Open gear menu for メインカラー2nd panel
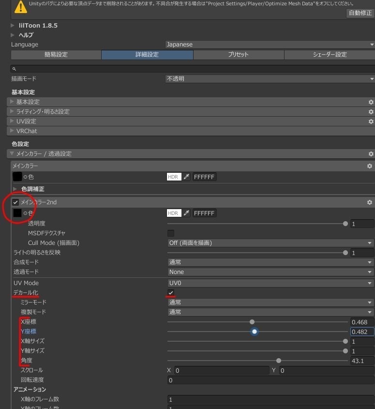The width and height of the screenshot is (375, 409). 370,202
